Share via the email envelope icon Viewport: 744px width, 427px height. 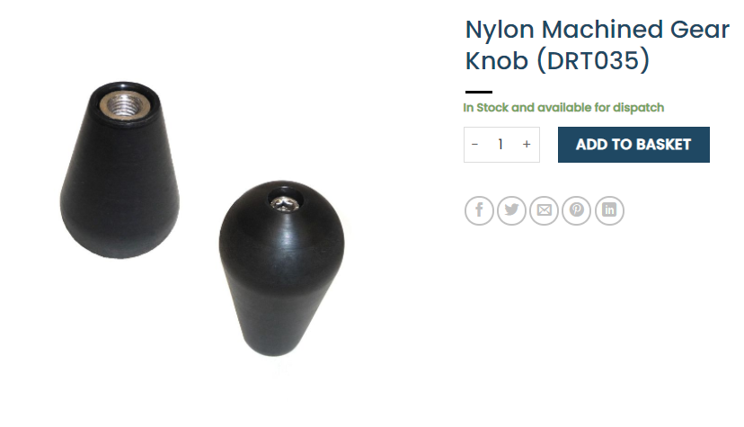[x=544, y=210]
